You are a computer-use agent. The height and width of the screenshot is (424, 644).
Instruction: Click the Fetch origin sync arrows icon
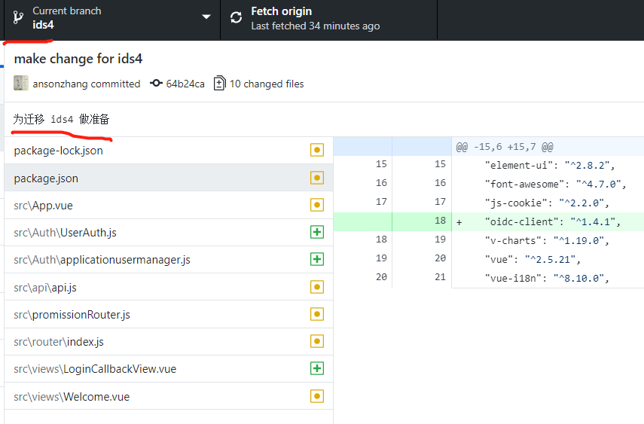tap(236, 17)
